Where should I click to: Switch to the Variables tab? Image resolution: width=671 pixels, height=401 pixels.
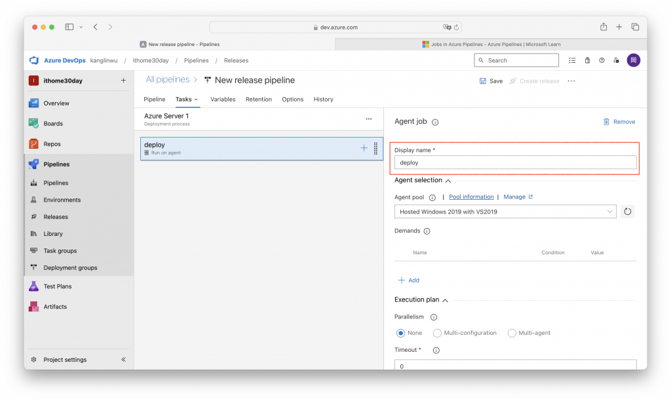click(223, 100)
